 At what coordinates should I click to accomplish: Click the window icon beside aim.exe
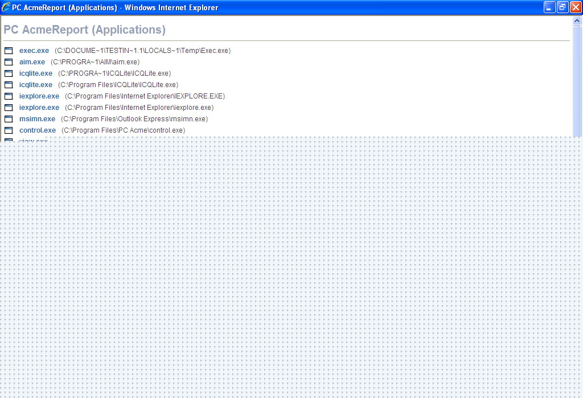coord(9,62)
